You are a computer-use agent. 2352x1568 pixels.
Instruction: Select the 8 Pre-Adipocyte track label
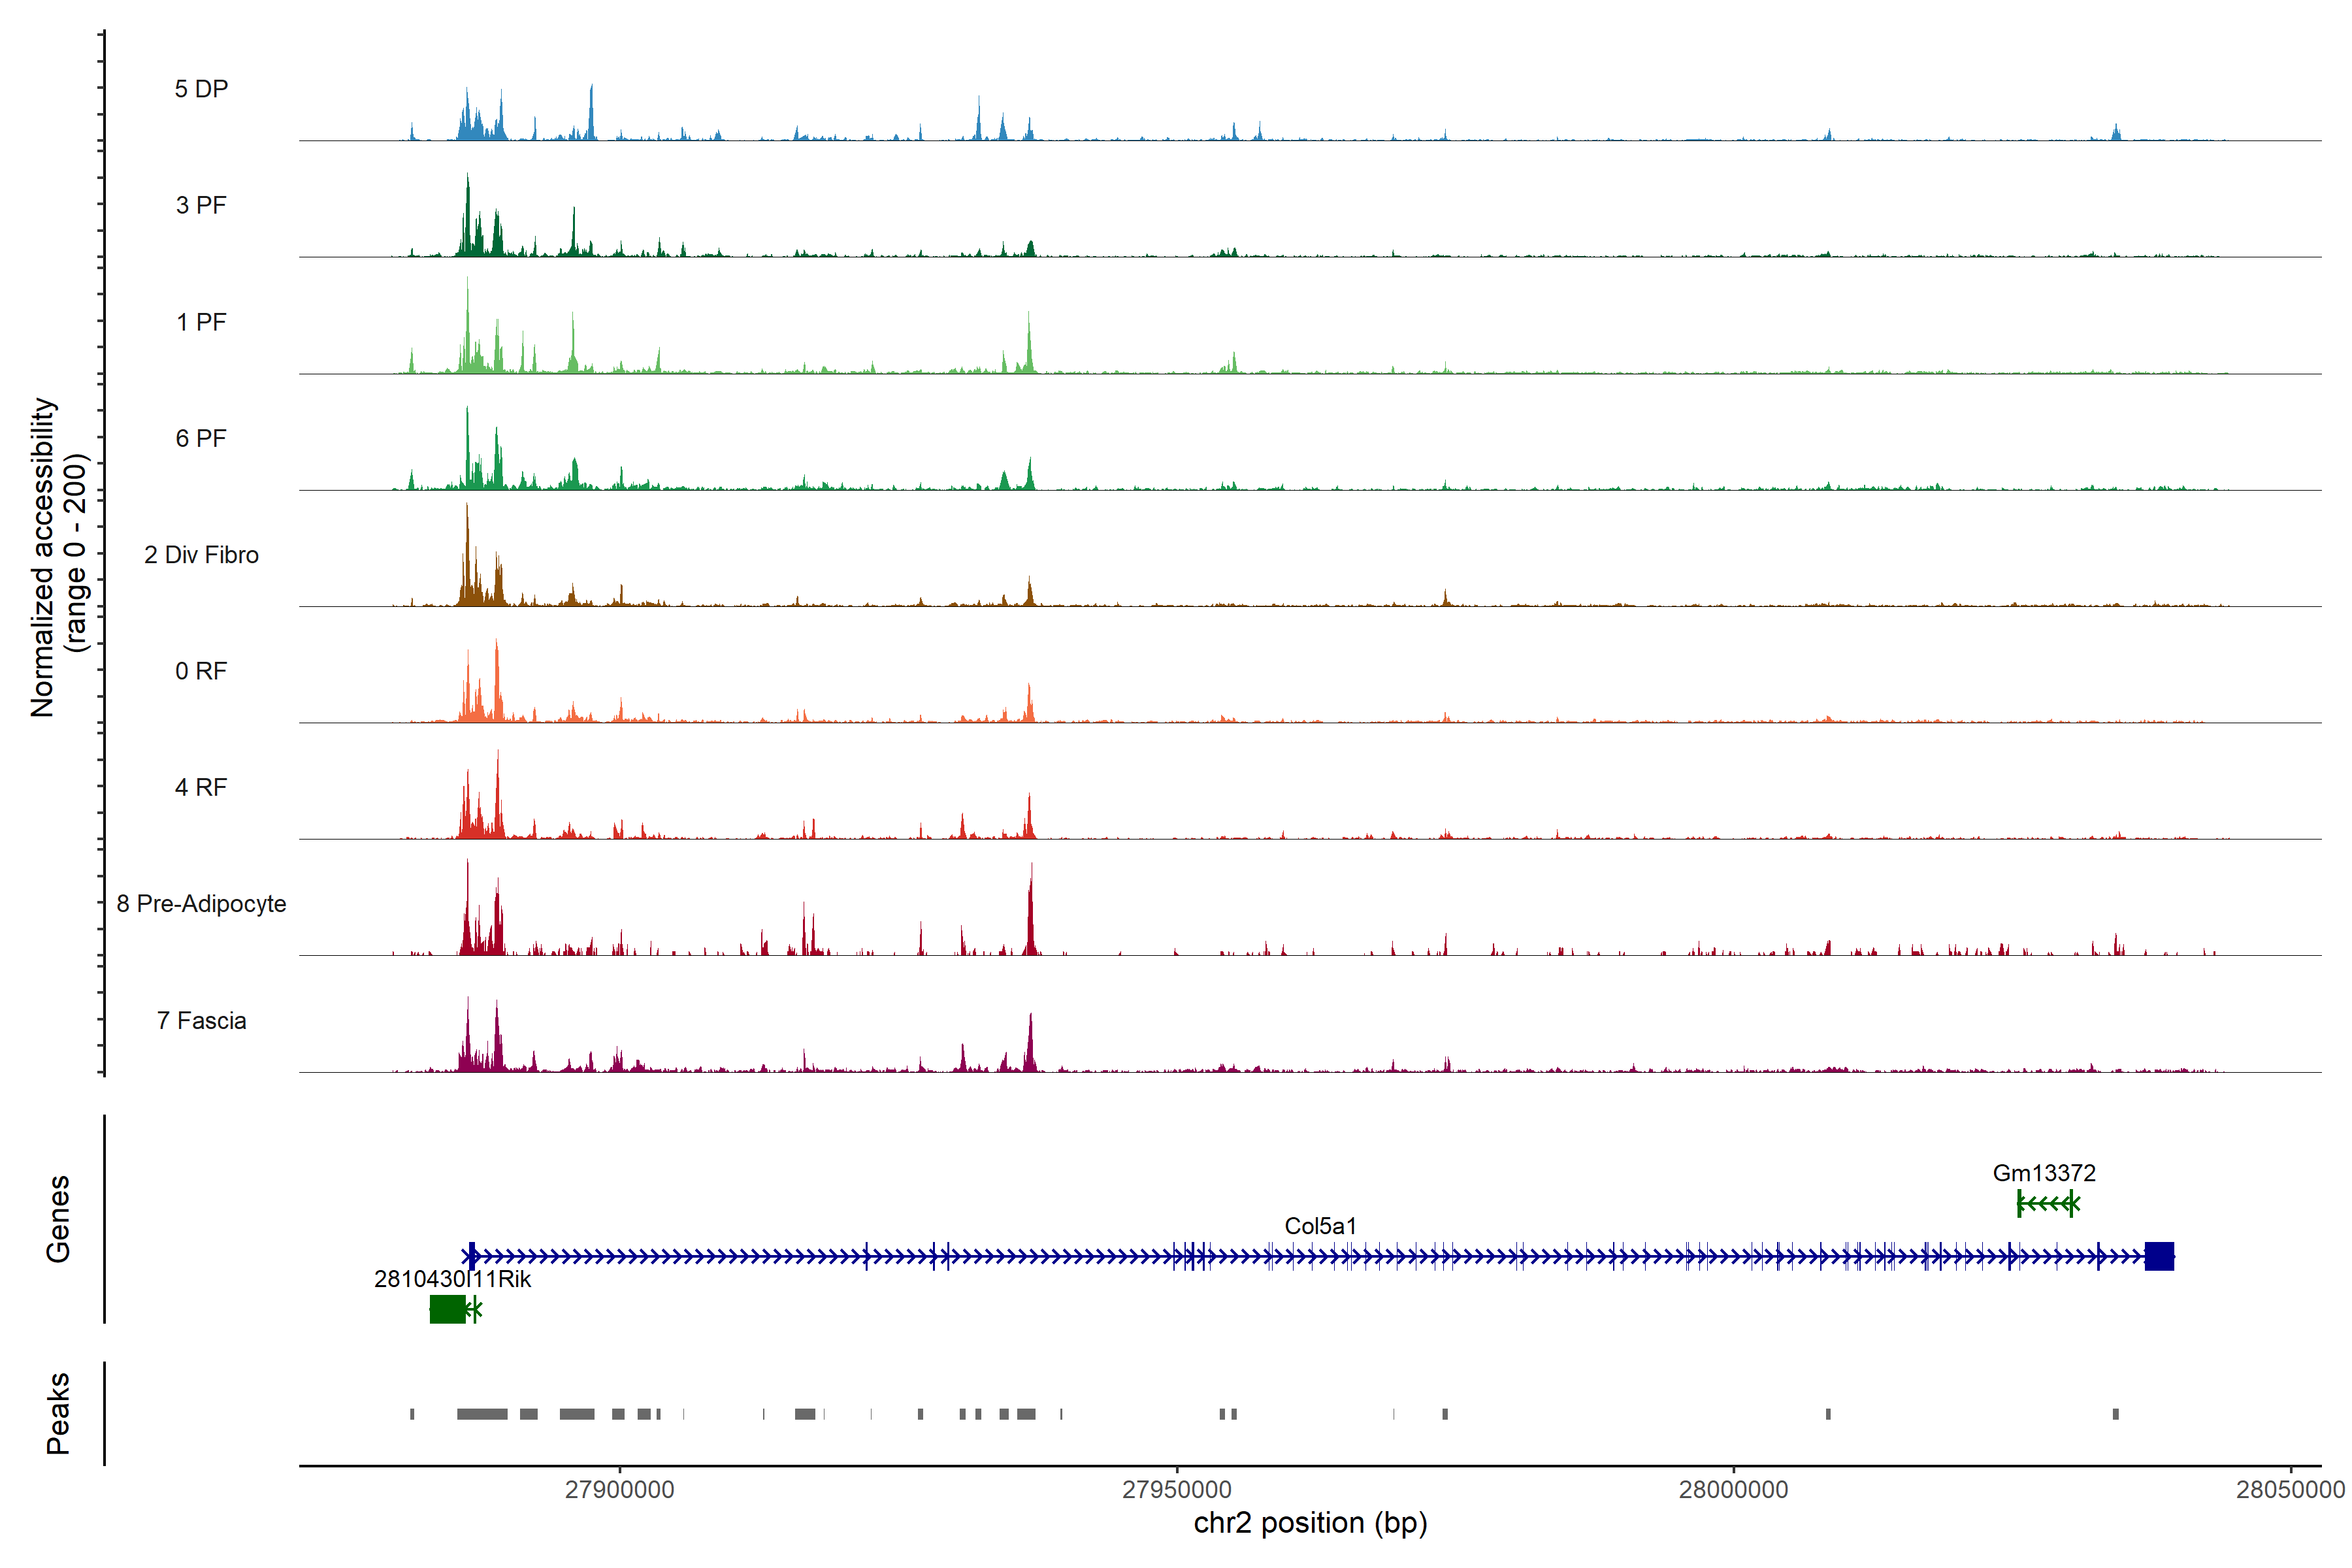[201, 903]
